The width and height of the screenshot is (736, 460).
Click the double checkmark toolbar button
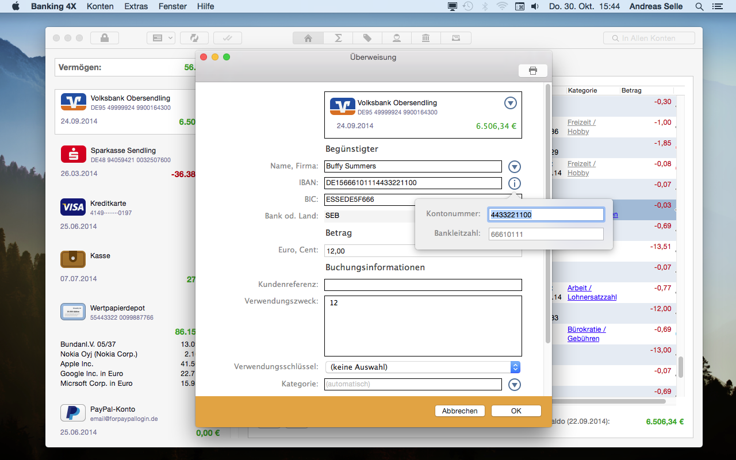[x=228, y=38]
